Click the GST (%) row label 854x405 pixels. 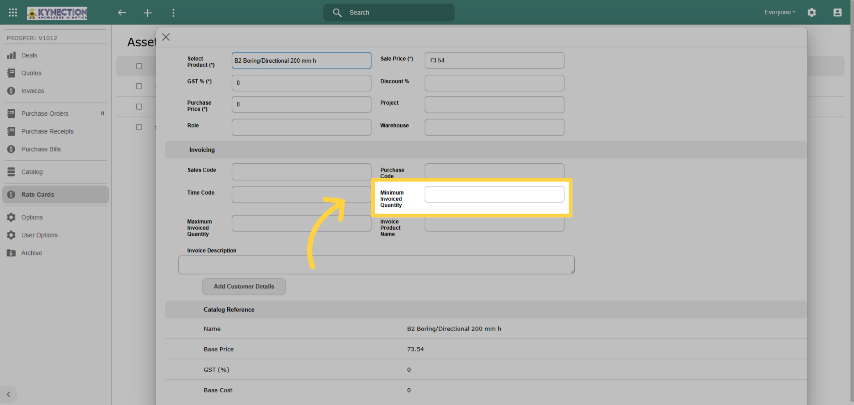click(216, 370)
